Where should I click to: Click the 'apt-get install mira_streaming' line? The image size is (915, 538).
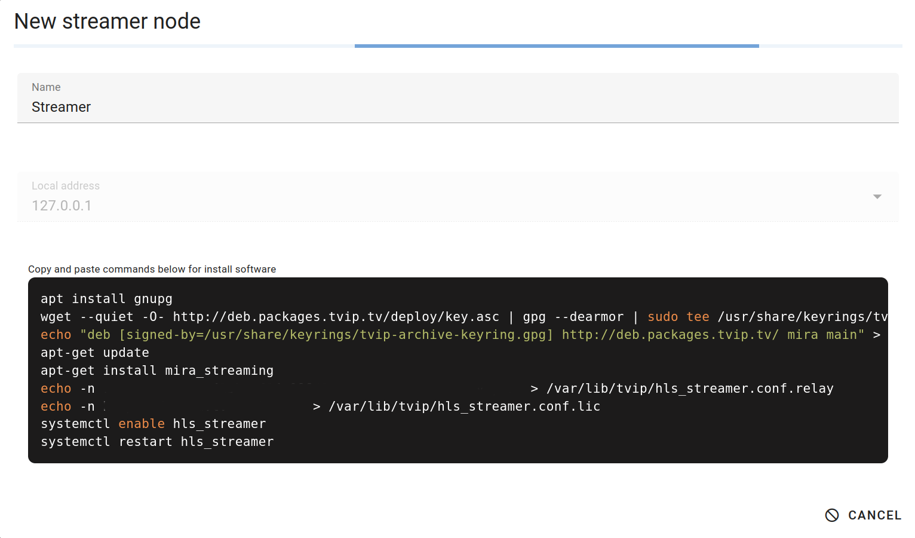pos(157,371)
